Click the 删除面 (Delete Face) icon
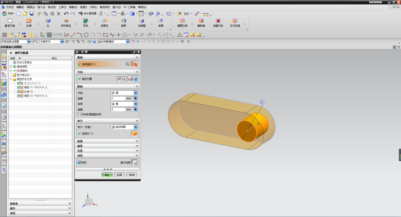 click(201, 21)
